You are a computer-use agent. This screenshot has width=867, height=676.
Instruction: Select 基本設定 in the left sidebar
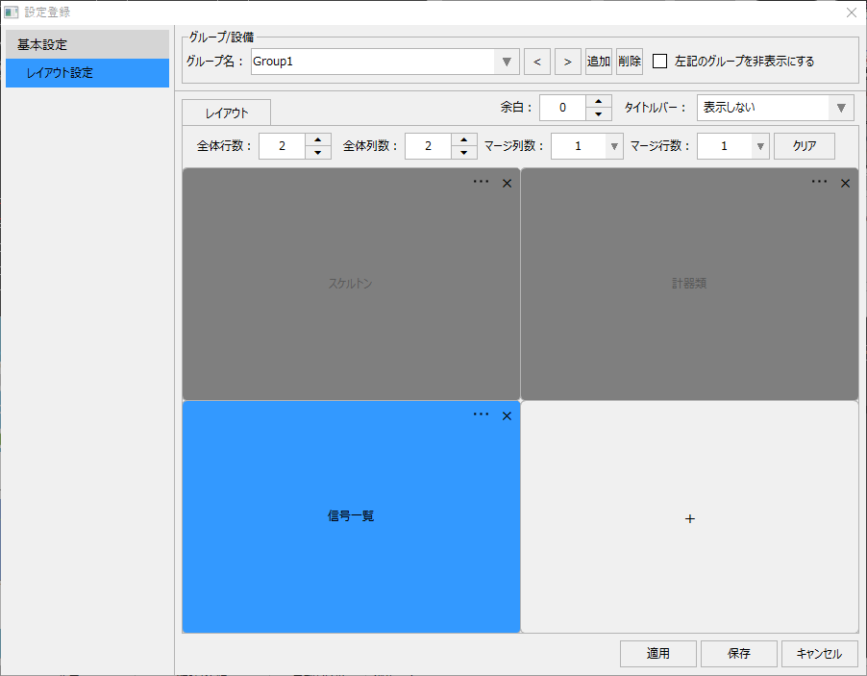87,44
